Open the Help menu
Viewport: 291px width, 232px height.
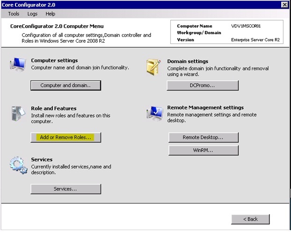(50, 14)
